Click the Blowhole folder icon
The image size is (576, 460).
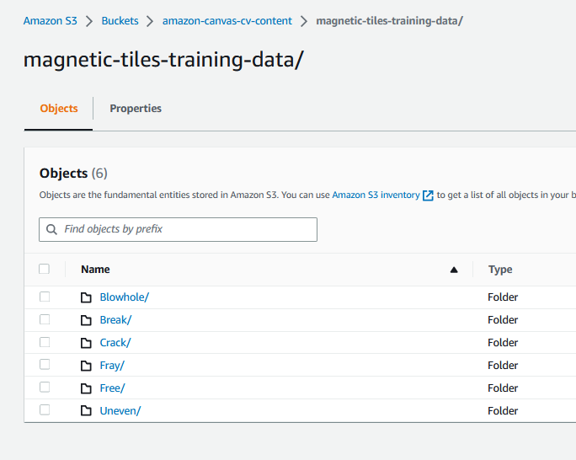click(x=86, y=297)
